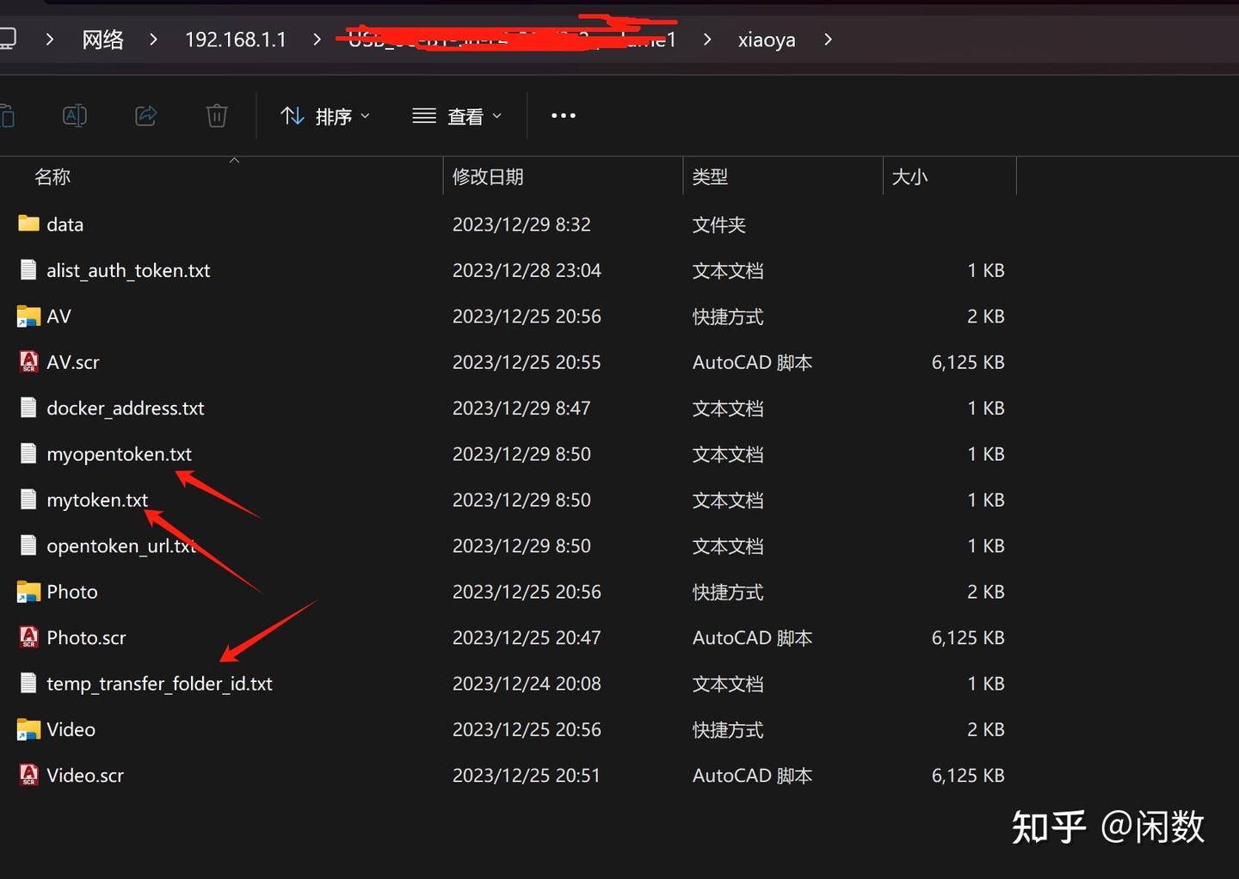Navigate to 网络 in the breadcrumb

tap(102, 39)
